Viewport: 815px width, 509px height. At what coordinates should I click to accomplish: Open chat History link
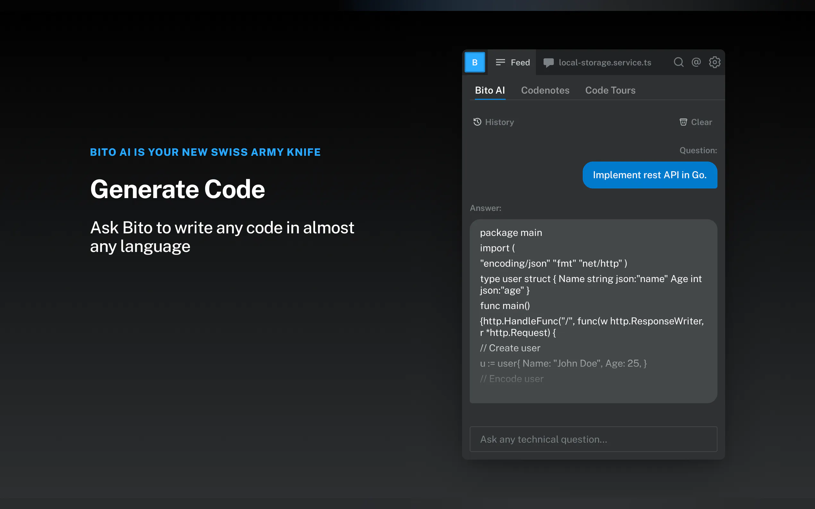point(499,122)
